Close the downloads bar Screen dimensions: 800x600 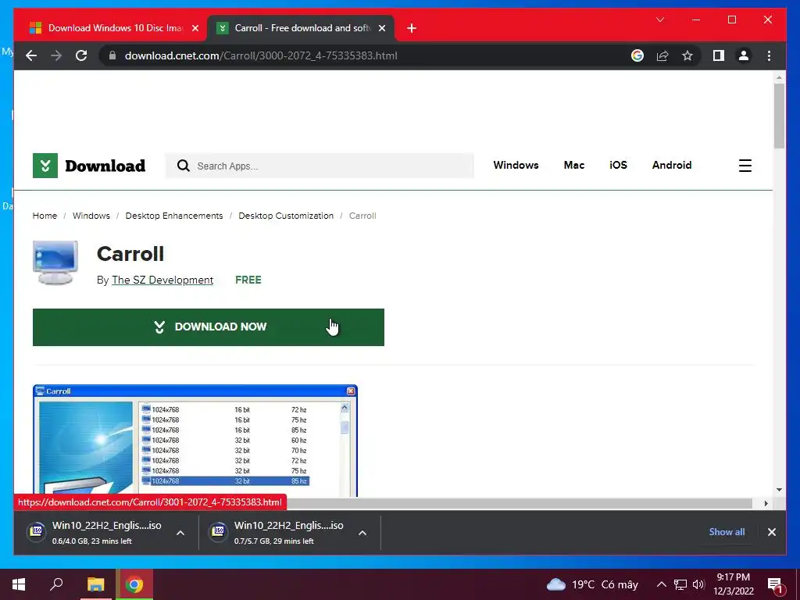point(771,532)
